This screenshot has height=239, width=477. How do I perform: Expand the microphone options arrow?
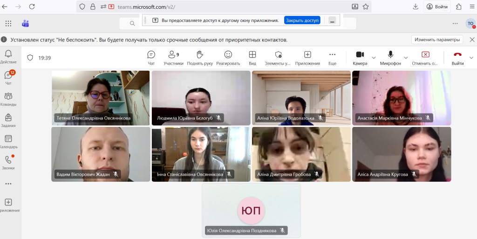[x=406, y=58]
